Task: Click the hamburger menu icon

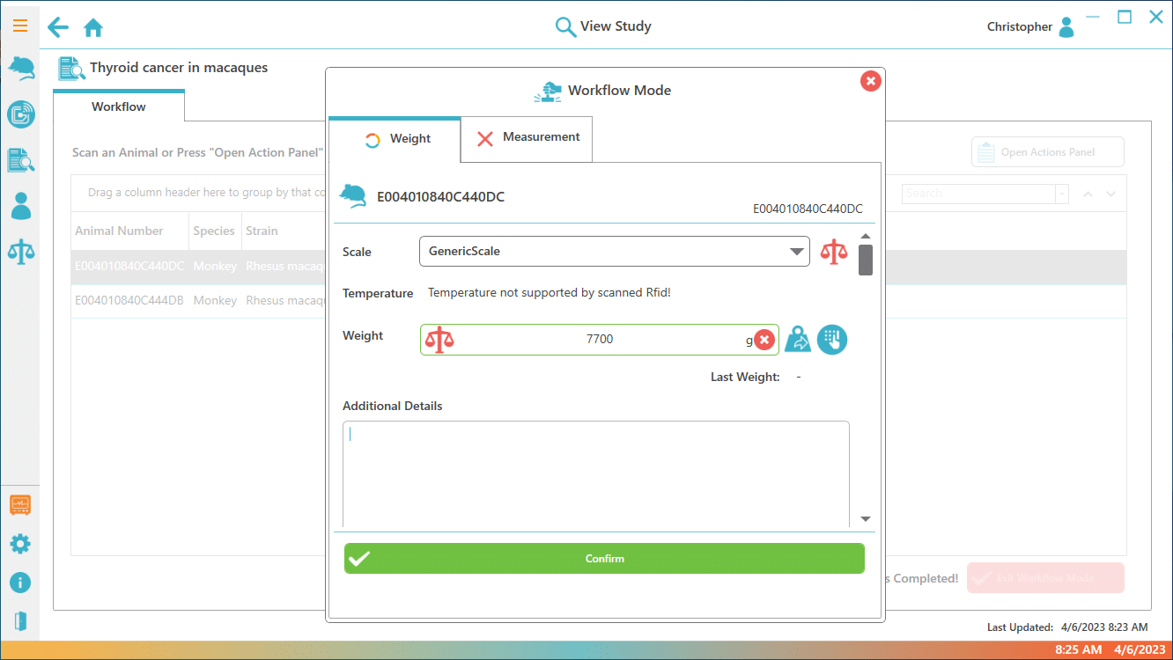Action: tap(19, 26)
